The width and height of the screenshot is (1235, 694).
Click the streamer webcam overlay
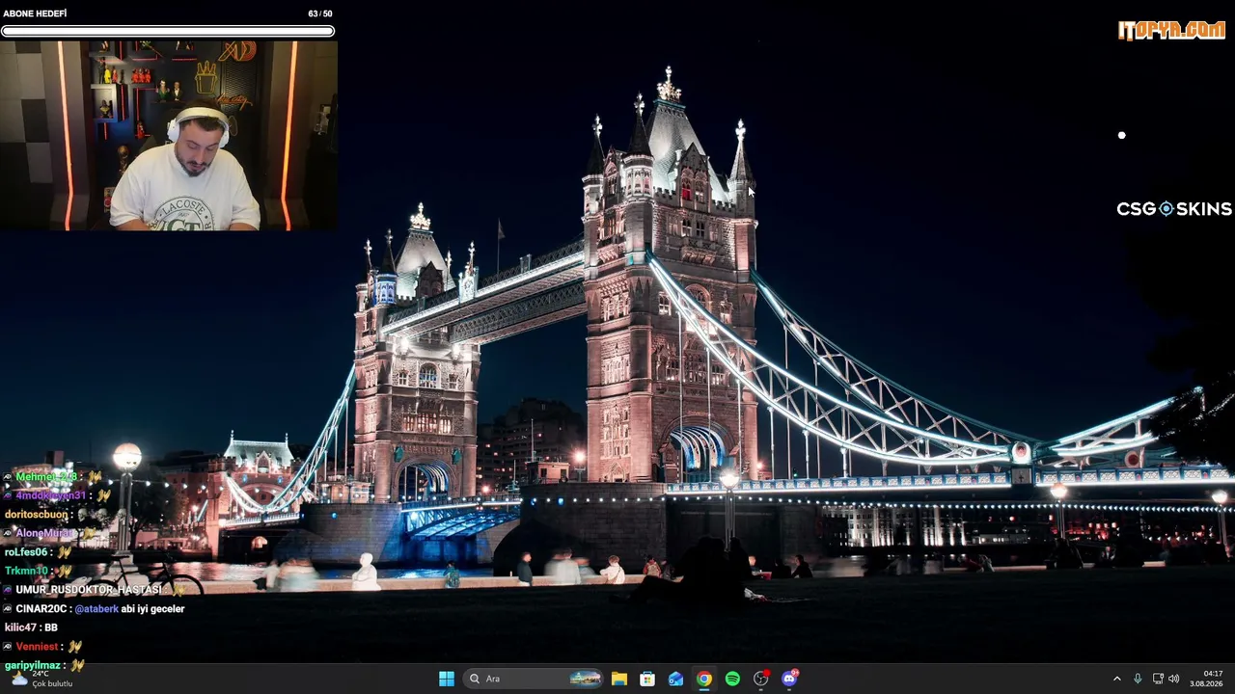click(x=169, y=135)
